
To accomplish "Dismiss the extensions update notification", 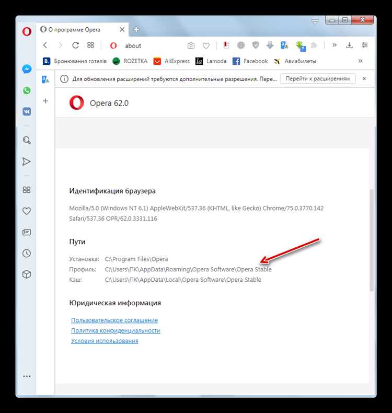I will tap(364, 78).
